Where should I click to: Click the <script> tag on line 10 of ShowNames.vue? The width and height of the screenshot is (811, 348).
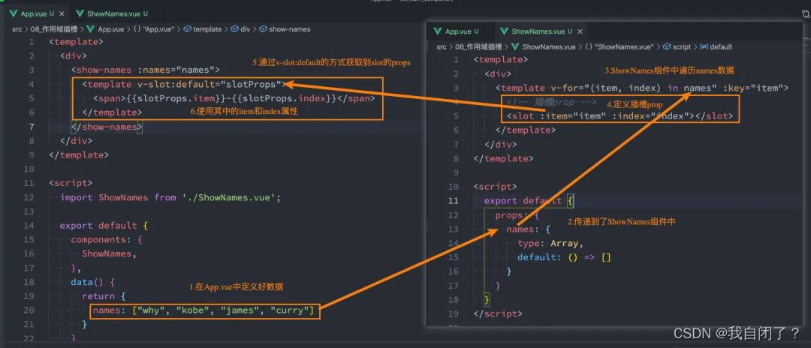(495, 187)
